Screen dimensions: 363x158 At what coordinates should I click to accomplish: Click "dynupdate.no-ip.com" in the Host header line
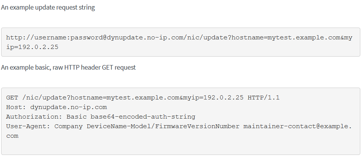pyautogui.click(x=69, y=107)
